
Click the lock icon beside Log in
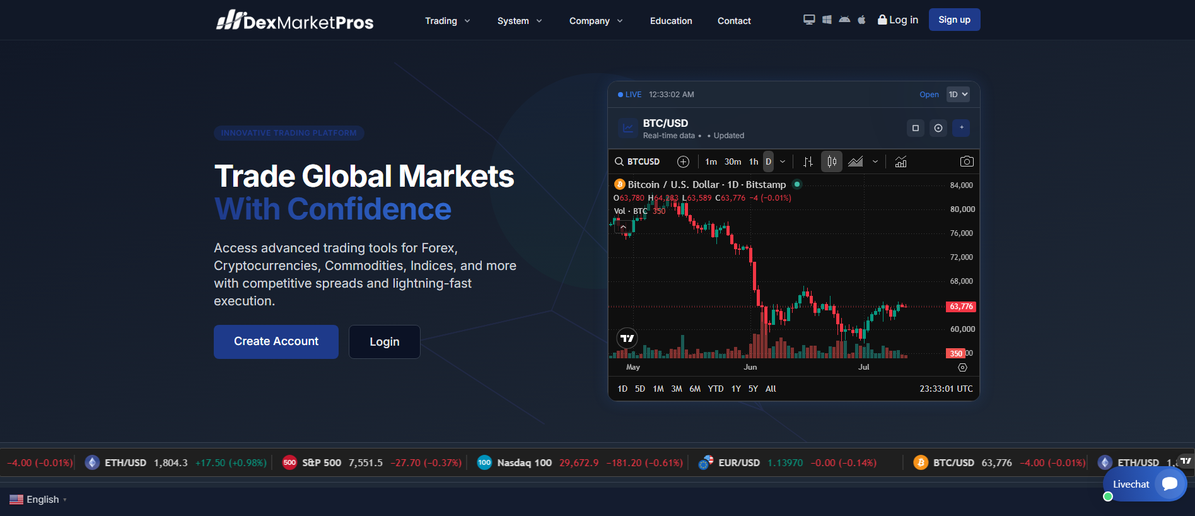point(882,20)
